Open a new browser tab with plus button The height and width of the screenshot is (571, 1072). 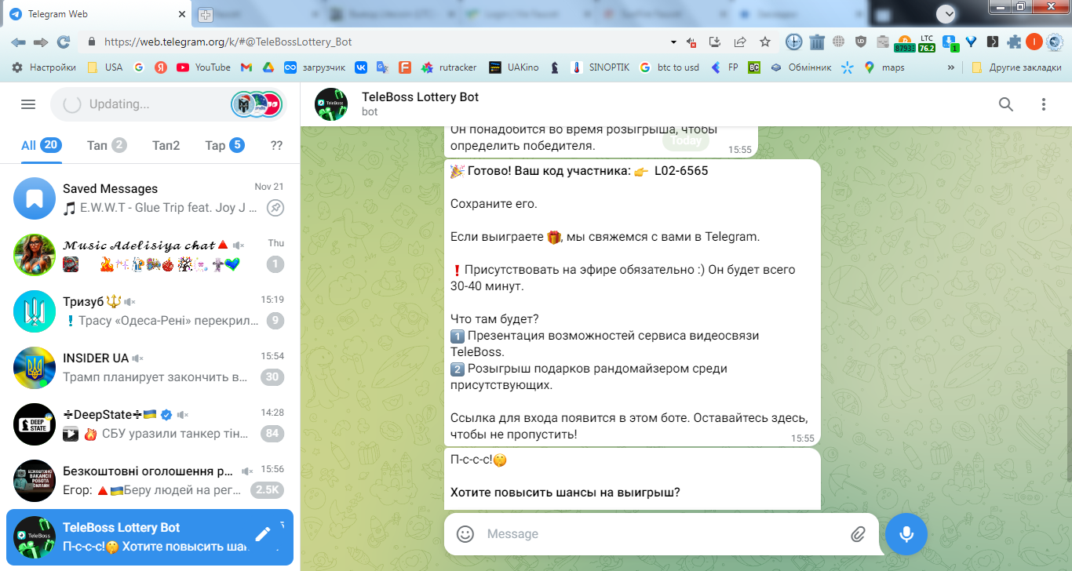coord(206,14)
